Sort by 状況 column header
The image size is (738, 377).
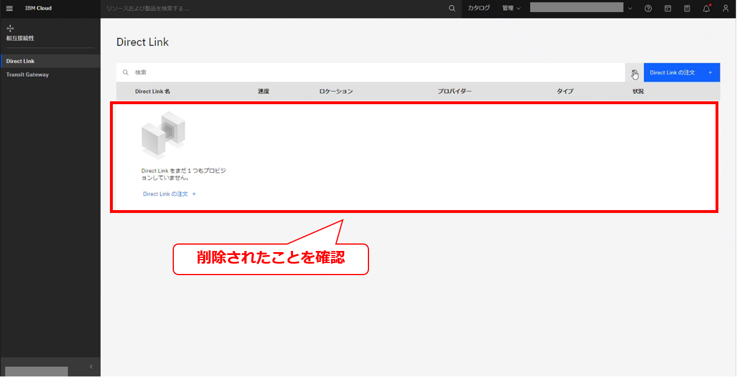click(638, 92)
